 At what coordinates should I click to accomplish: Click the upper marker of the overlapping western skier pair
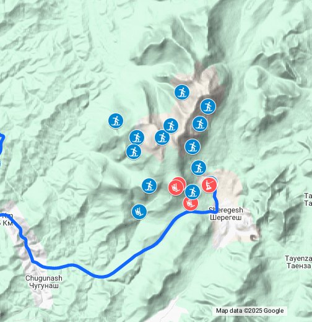(137, 137)
